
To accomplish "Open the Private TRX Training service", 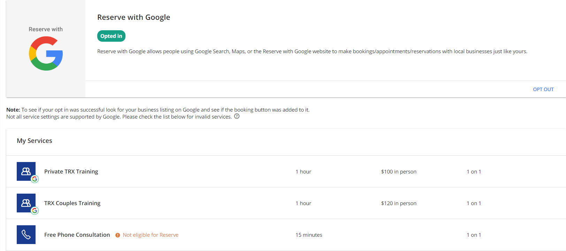I will (71, 171).
